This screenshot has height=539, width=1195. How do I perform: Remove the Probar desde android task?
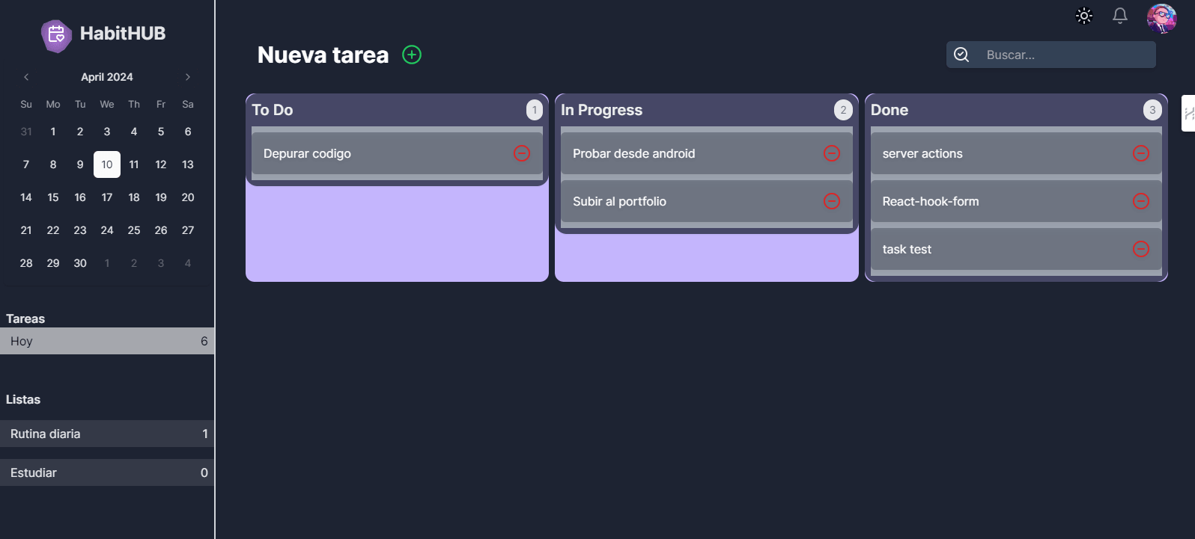832,153
